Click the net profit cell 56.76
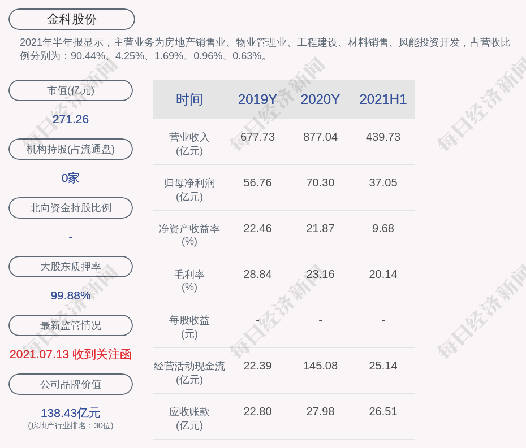Image resolution: width=526 pixels, height=448 pixels. coord(258,182)
